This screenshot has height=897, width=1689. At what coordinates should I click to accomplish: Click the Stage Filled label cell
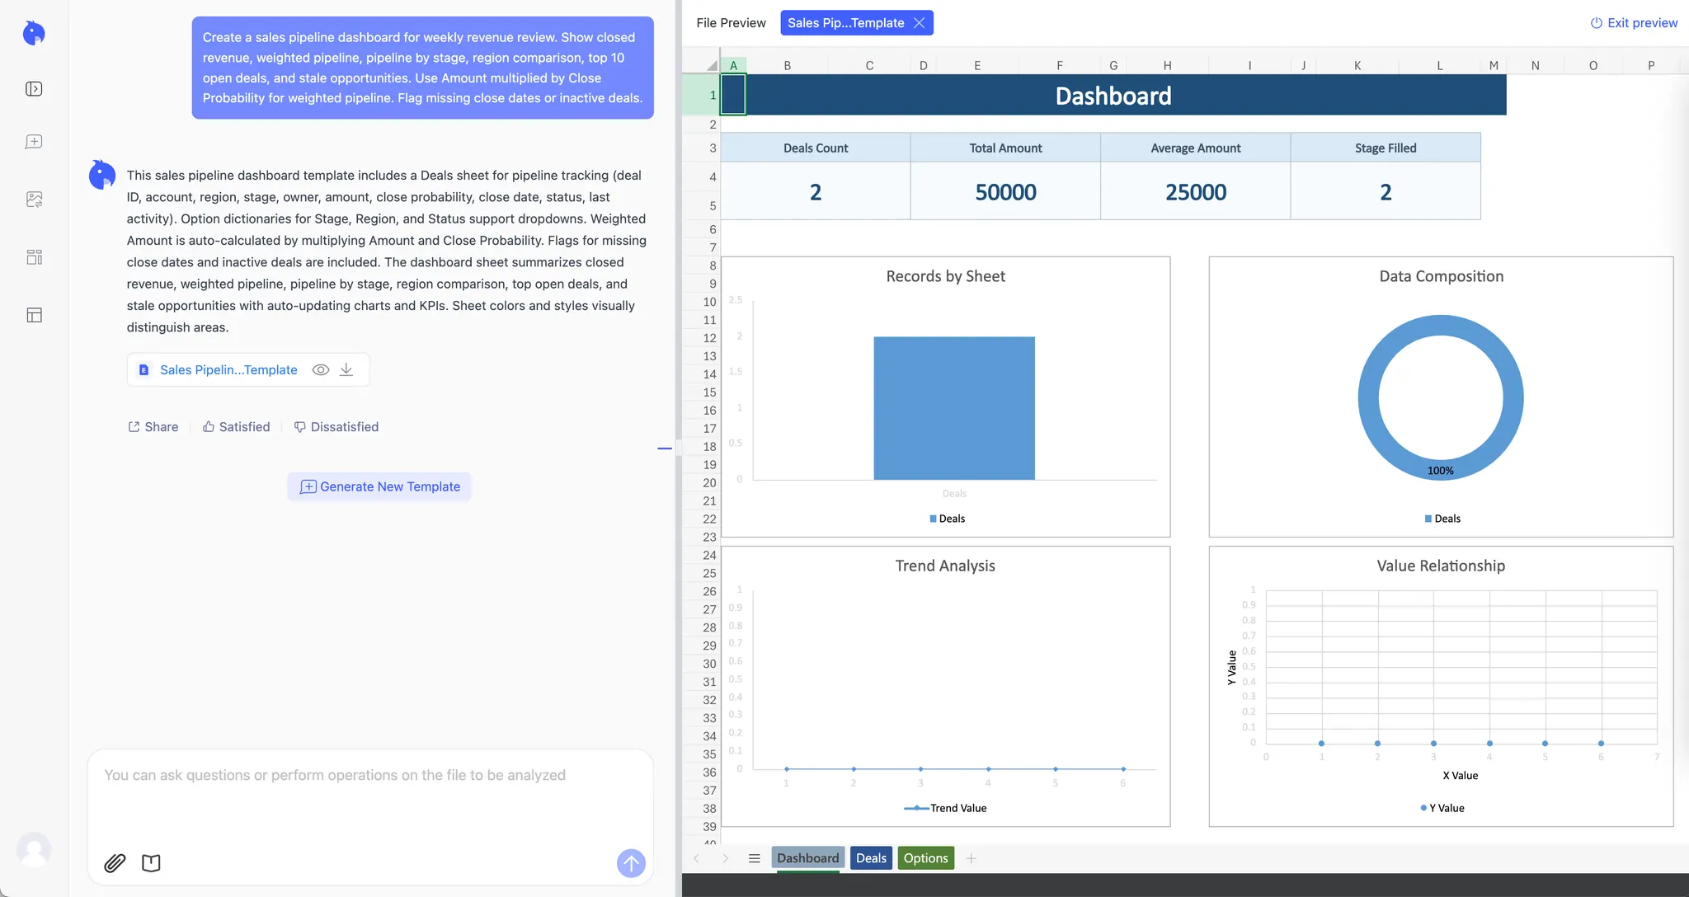1386,148
